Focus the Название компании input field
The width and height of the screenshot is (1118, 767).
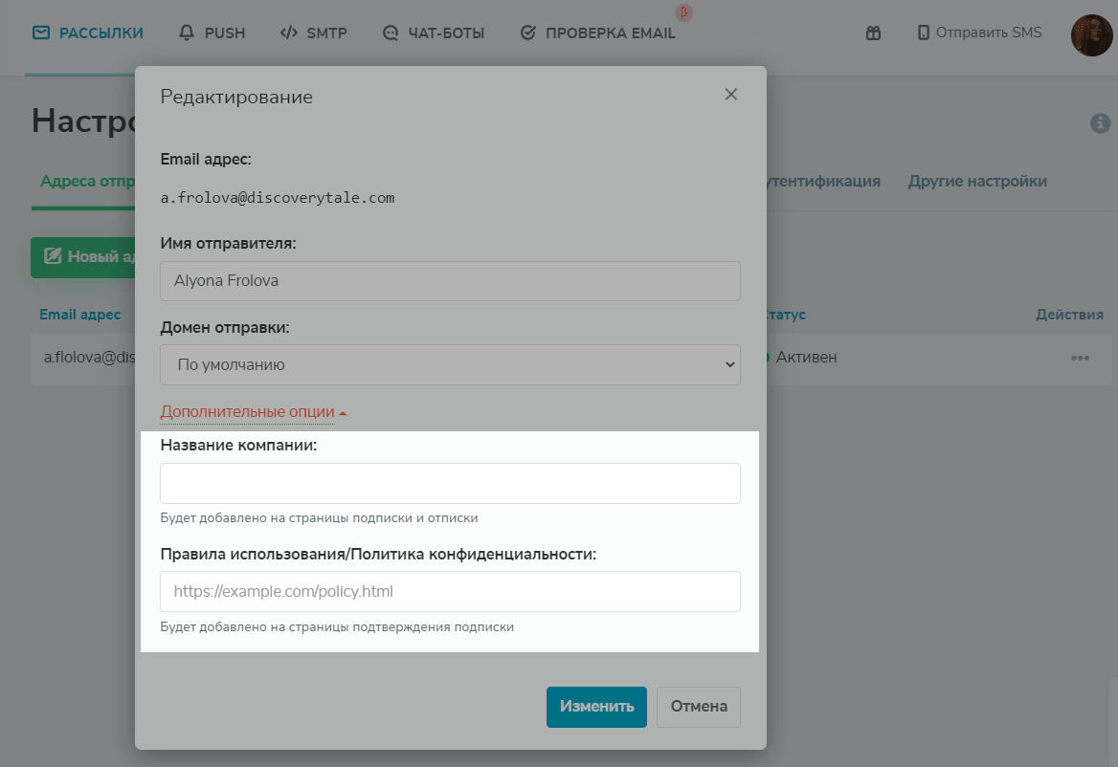coord(450,483)
